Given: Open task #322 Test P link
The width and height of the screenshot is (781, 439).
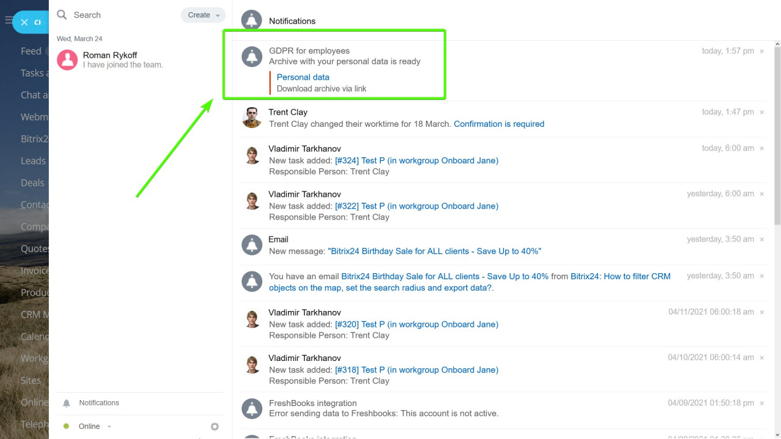Looking at the screenshot, I should (x=416, y=206).
